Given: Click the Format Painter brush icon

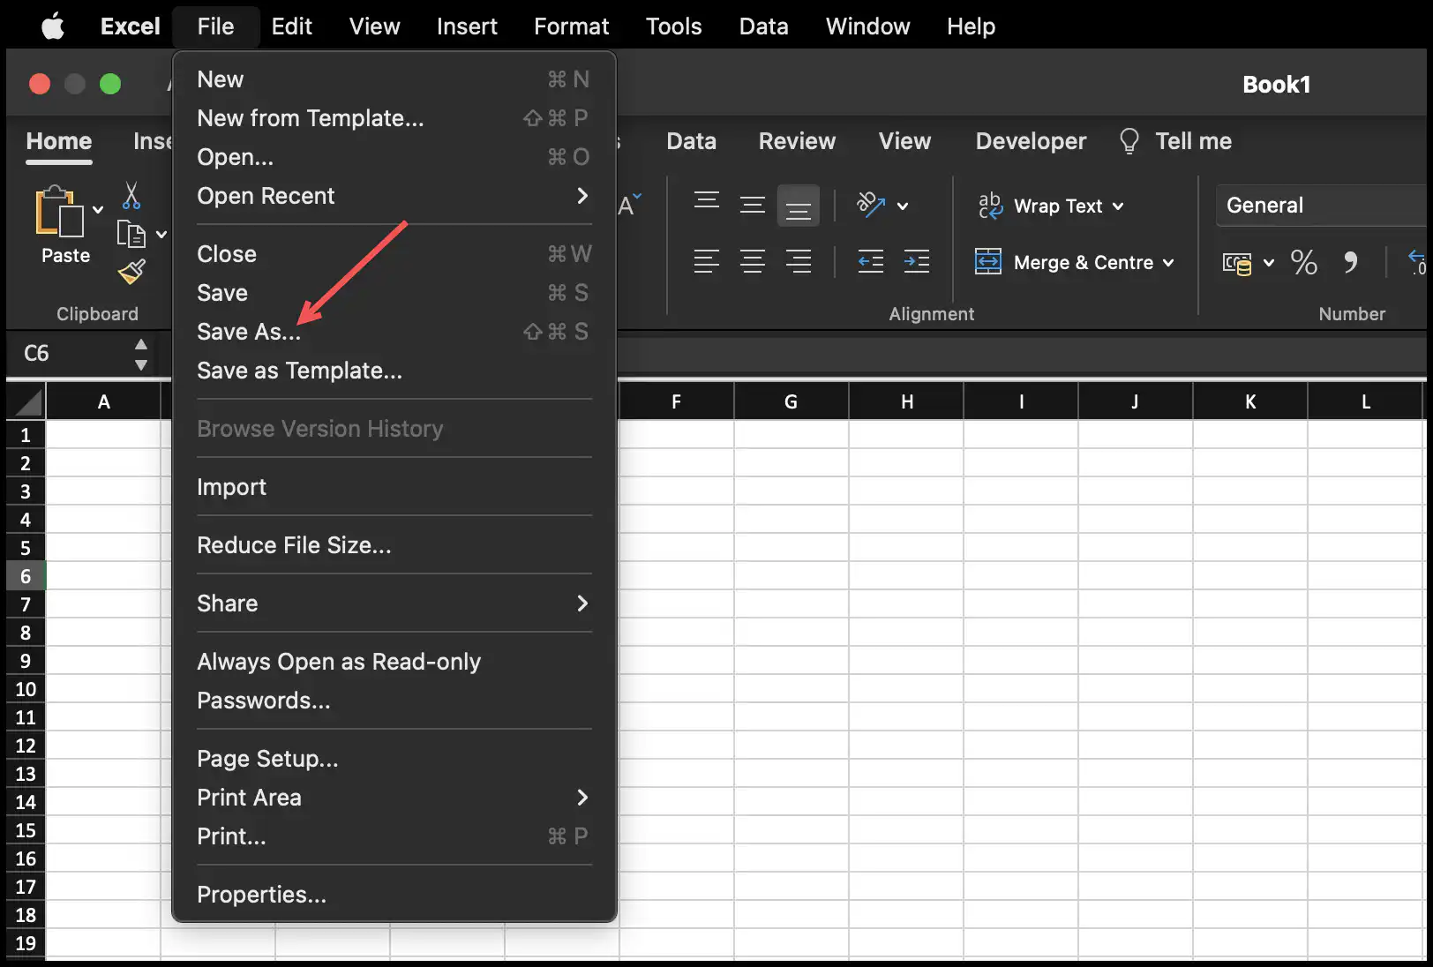Looking at the screenshot, I should pyautogui.click(x=131, y=272).
